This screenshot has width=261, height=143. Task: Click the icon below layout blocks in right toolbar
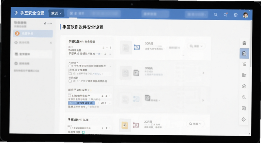point(244,86)
